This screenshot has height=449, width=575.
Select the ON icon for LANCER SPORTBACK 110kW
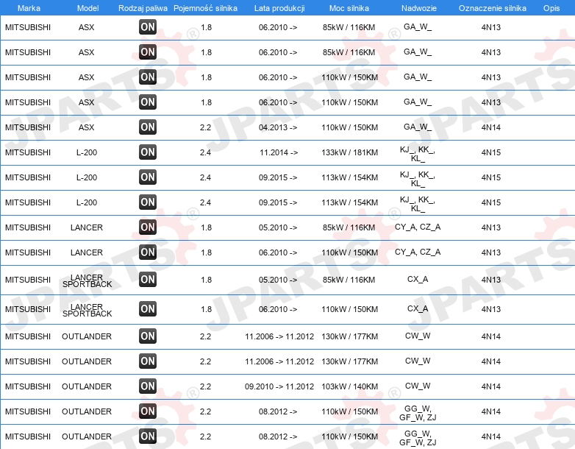point(148,308)
